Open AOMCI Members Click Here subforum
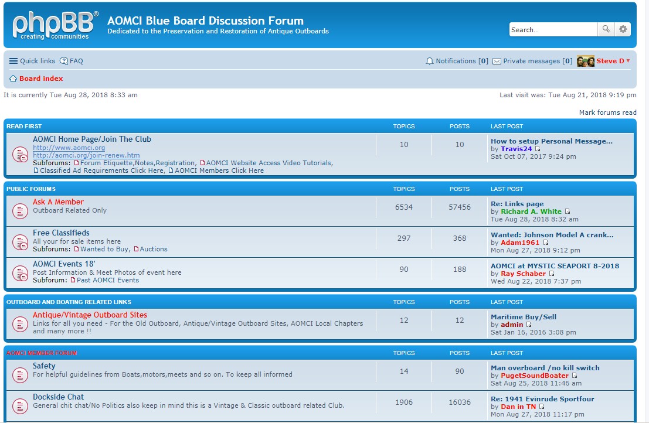 (219, 170)
